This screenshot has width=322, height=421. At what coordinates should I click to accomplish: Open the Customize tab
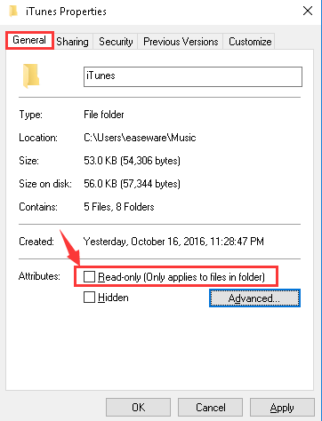[x=250, y=42]
